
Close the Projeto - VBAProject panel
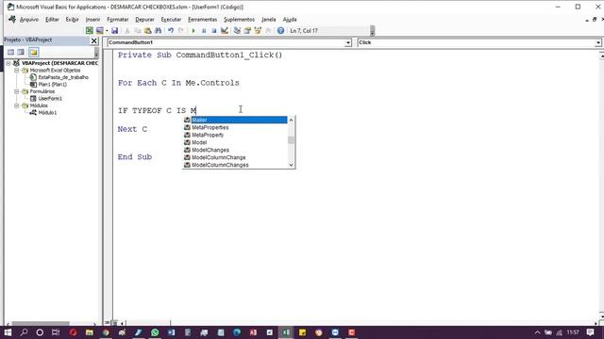[x=94, y=40]
